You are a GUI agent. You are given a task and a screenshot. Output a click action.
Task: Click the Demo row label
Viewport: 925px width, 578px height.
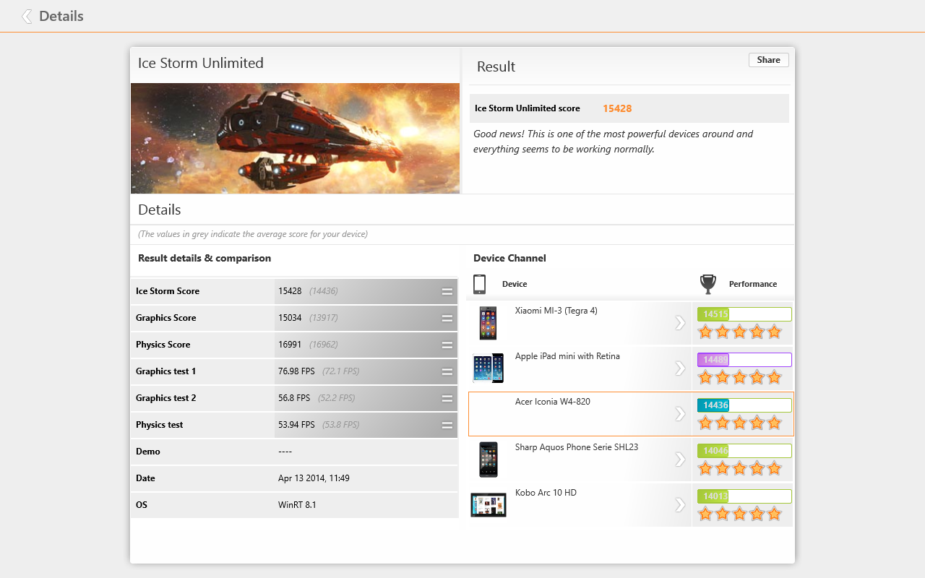(x=148, y=452)
